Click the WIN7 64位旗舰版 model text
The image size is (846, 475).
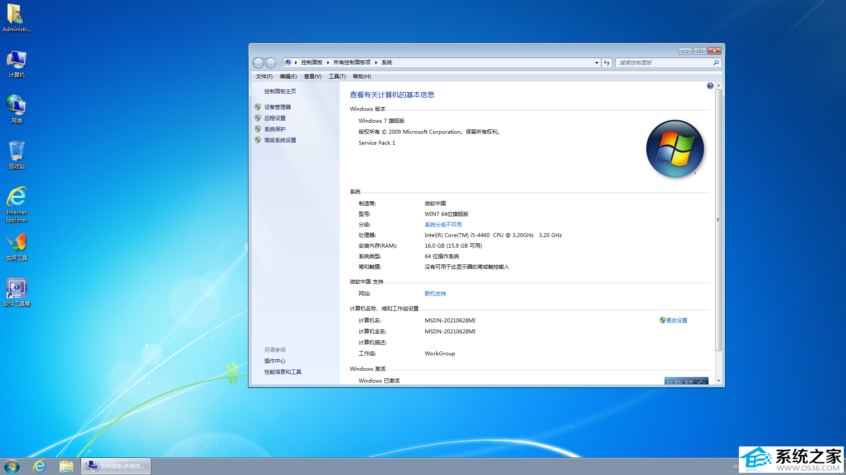(446, 214)
